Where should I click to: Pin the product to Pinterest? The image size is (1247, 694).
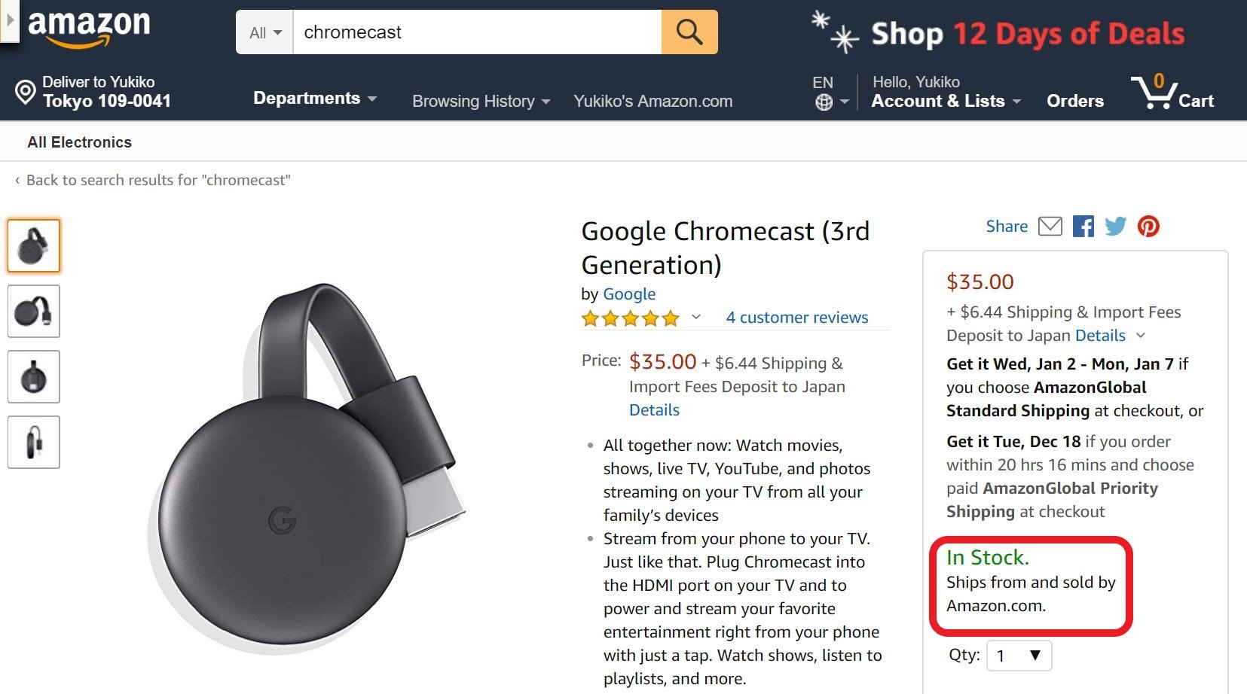pos(1149,226)
